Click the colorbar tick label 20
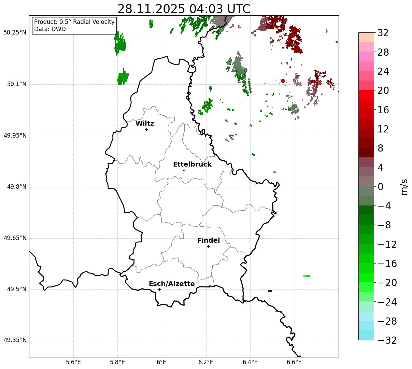The width and height of the screenshot is (412, 369). pos(383,91)
